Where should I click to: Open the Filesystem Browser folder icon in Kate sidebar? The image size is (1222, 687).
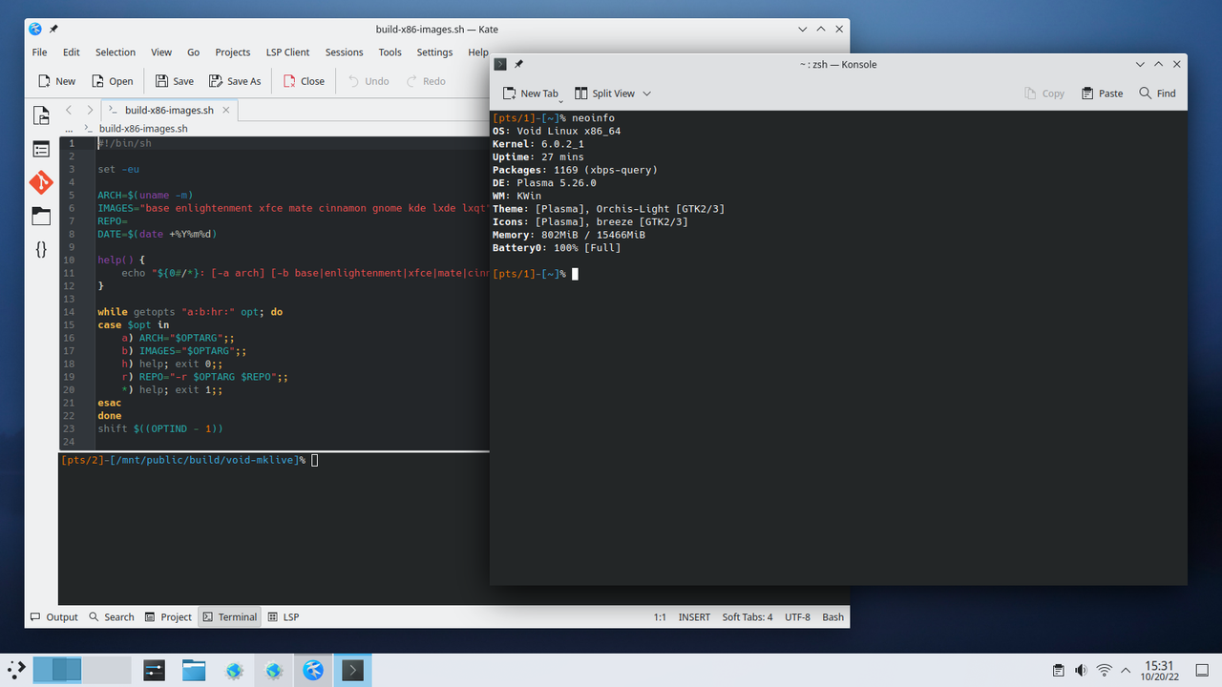tap(41, 216)
